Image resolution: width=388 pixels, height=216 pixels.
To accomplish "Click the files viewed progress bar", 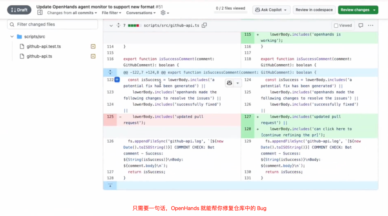I will point(230,12).
